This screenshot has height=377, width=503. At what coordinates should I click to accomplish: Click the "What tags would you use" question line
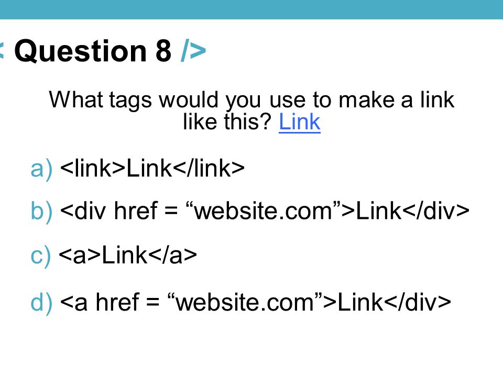pyautogui.click(x=251, y=99)
